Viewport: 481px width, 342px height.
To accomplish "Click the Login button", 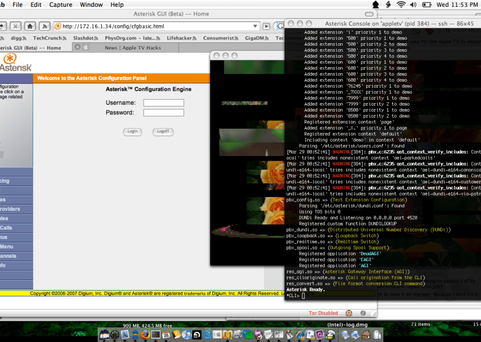I will coord(133,131).
